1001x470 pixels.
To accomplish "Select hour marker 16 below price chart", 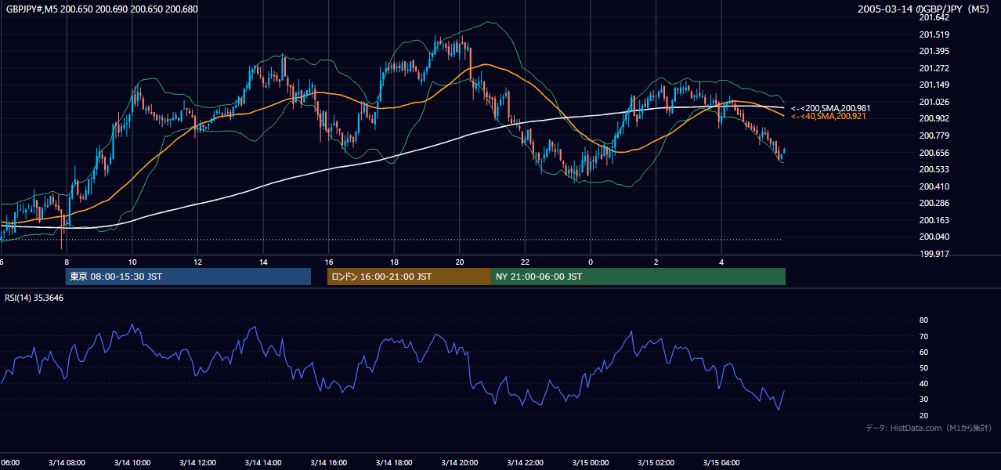I will coord(329,262).
